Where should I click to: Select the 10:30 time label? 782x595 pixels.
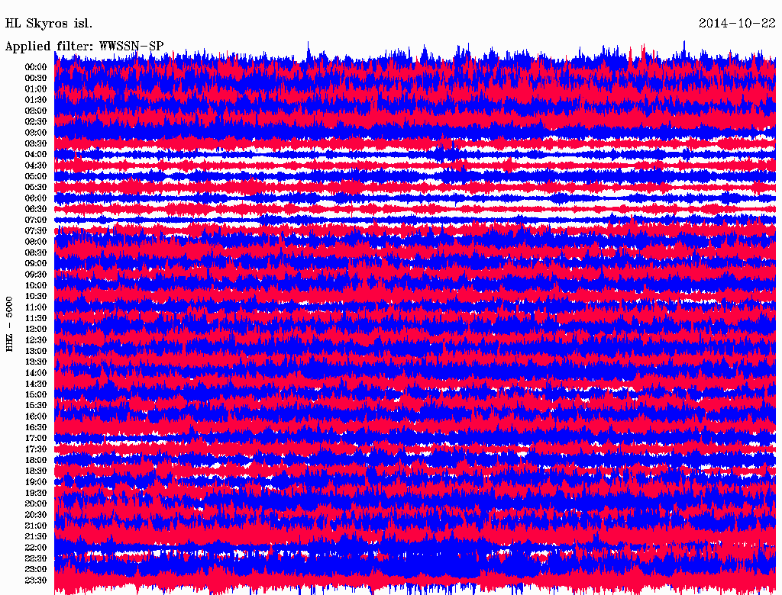tap(35, 297)
